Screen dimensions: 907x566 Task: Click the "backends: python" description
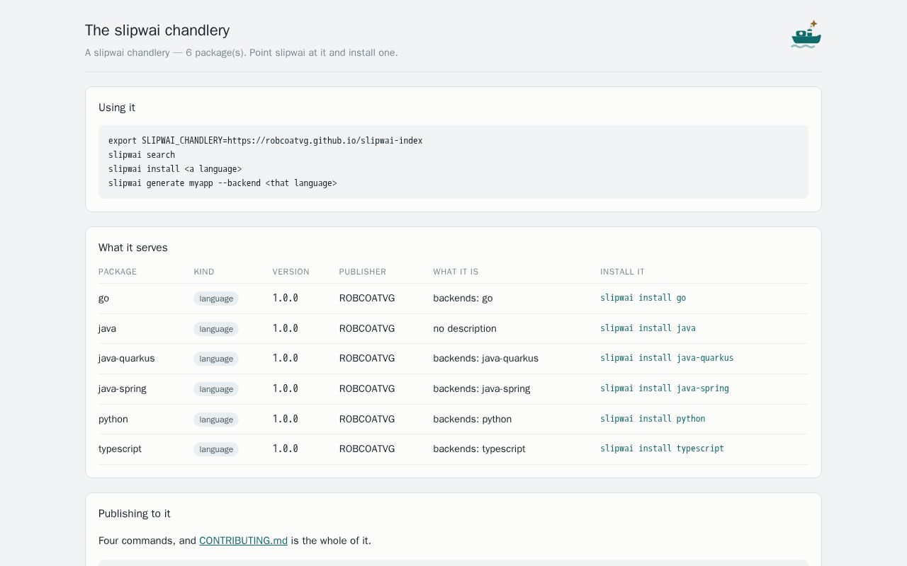pyautogui.click(x=473, y=419)
